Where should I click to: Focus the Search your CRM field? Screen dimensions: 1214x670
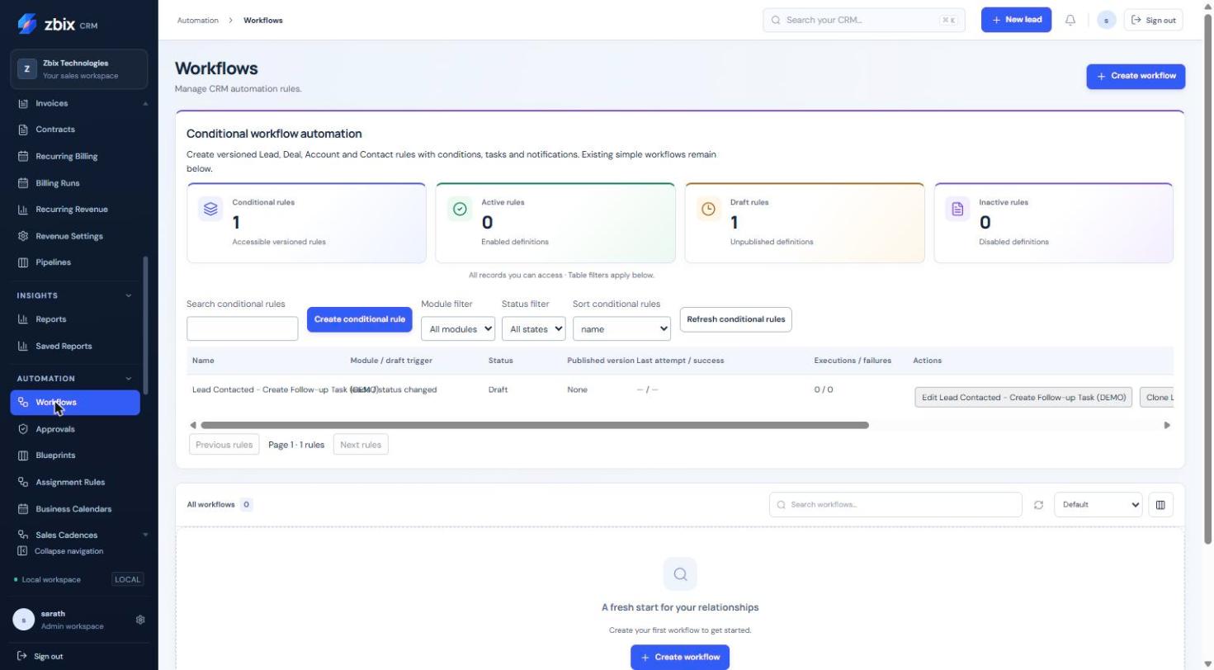864,20
